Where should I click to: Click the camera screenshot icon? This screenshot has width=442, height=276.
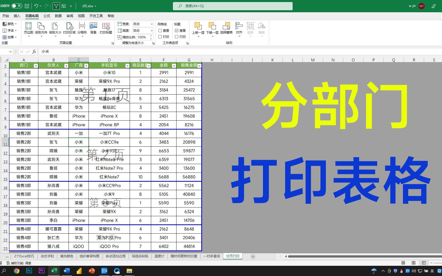64,6
